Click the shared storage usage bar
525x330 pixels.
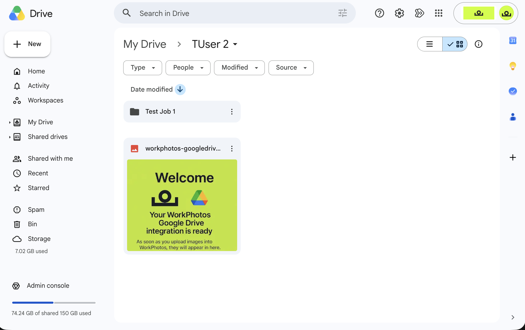click(x=54, y=303)
